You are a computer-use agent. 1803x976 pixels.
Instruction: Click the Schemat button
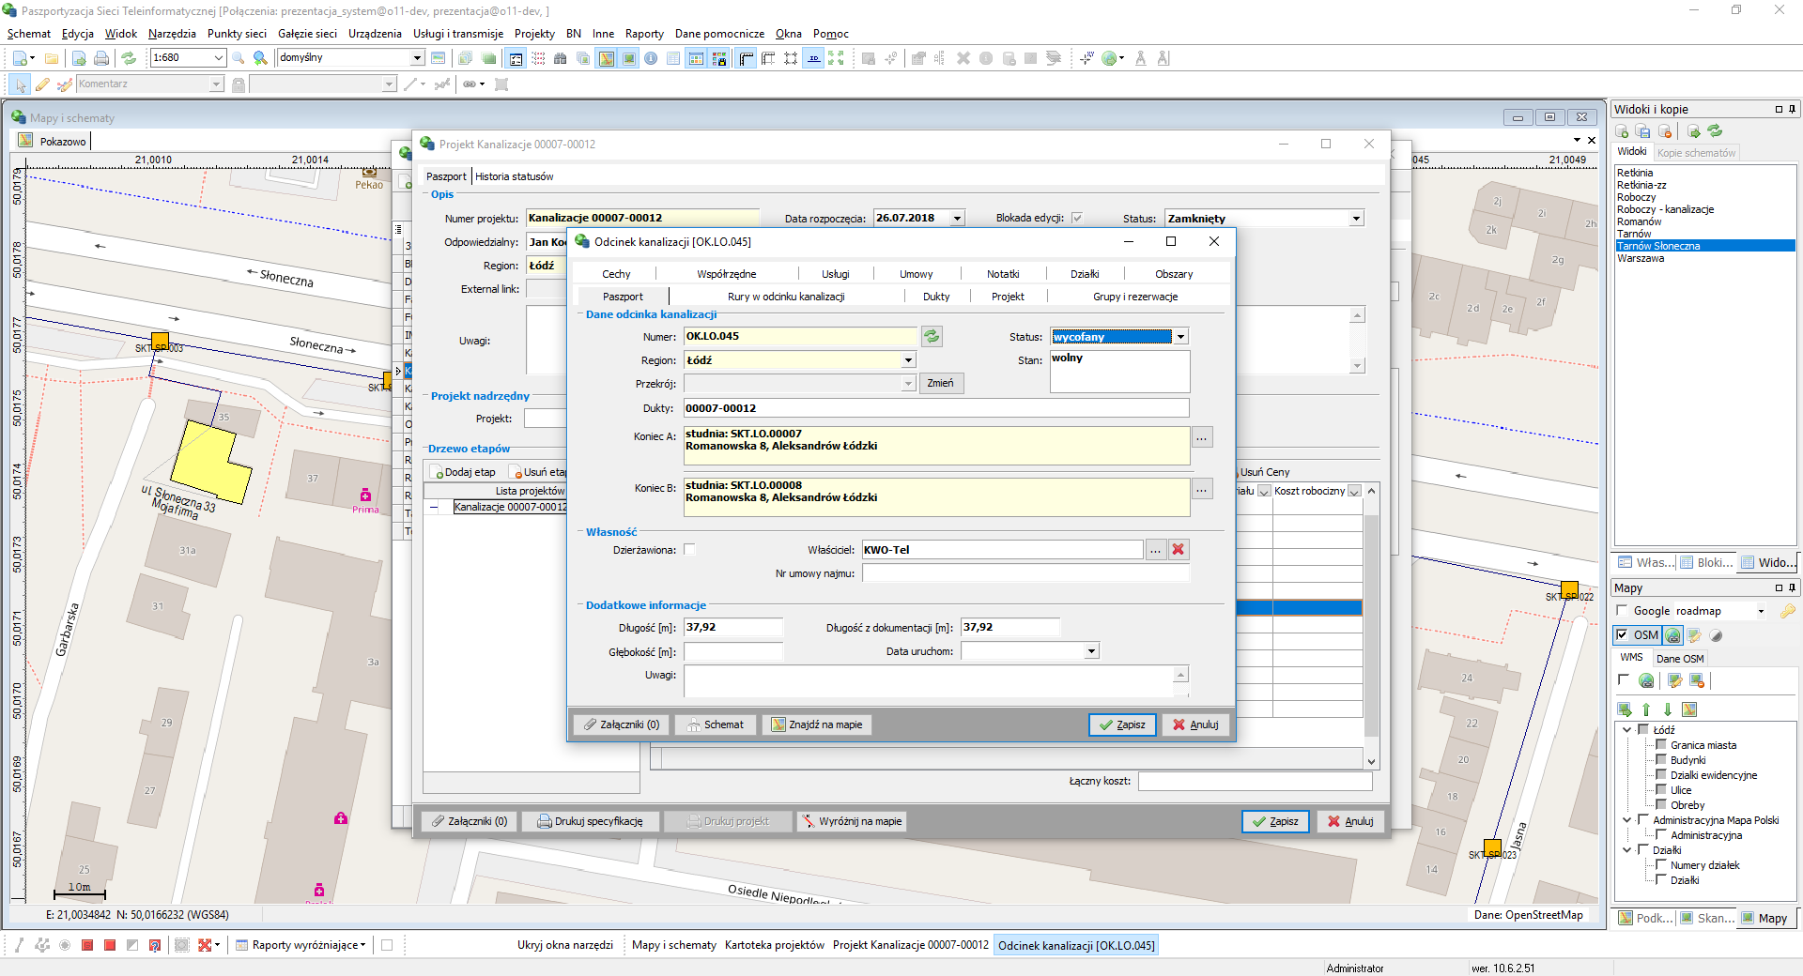(x=715, y=724)
